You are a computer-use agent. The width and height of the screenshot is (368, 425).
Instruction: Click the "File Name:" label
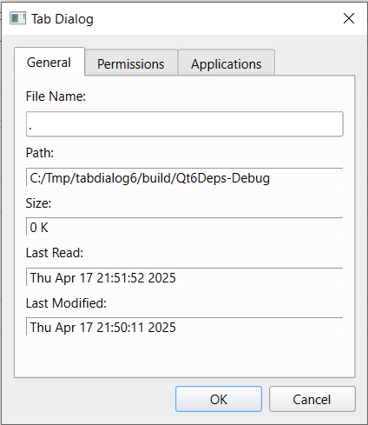pyautogui.click(x=56, y=96)
